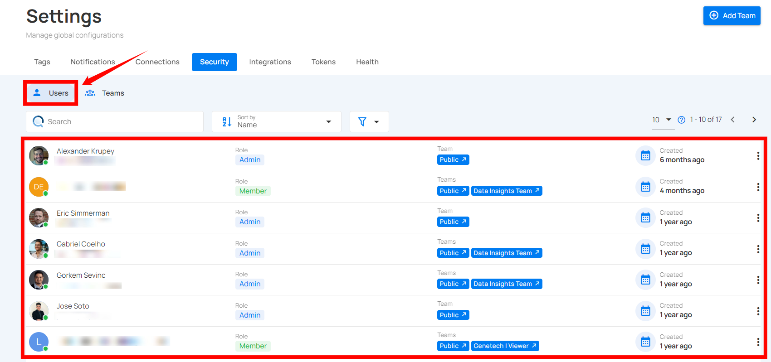Click into the Search input field

(115, 121)
